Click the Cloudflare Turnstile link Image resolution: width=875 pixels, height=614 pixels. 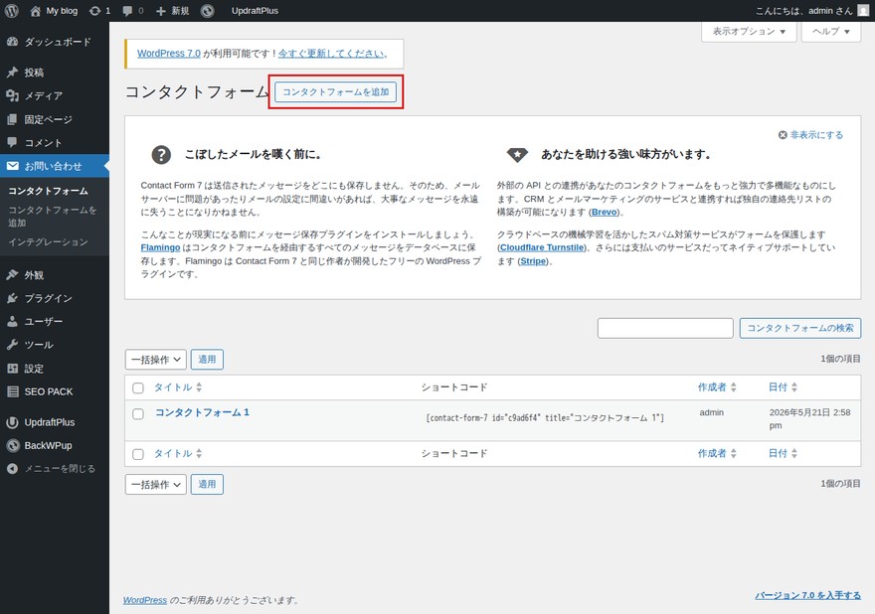[x=542, y=247]
